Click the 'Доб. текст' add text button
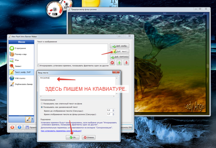This screenshot has height=148, width=216. tap(119, 51)
